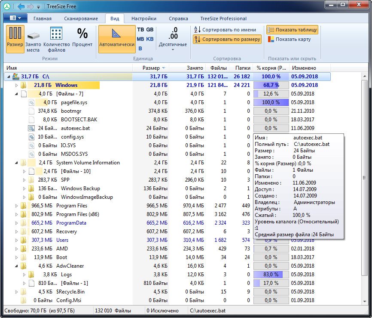Toggle Показать таблицу option
This screenshot has height=318, width=372.
click(x=292, y=30)
